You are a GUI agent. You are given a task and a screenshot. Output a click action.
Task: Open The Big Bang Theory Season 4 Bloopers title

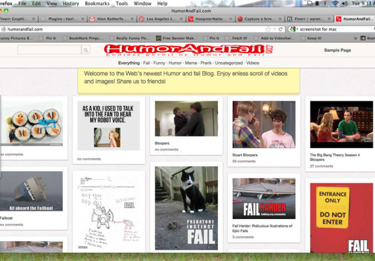335,157
